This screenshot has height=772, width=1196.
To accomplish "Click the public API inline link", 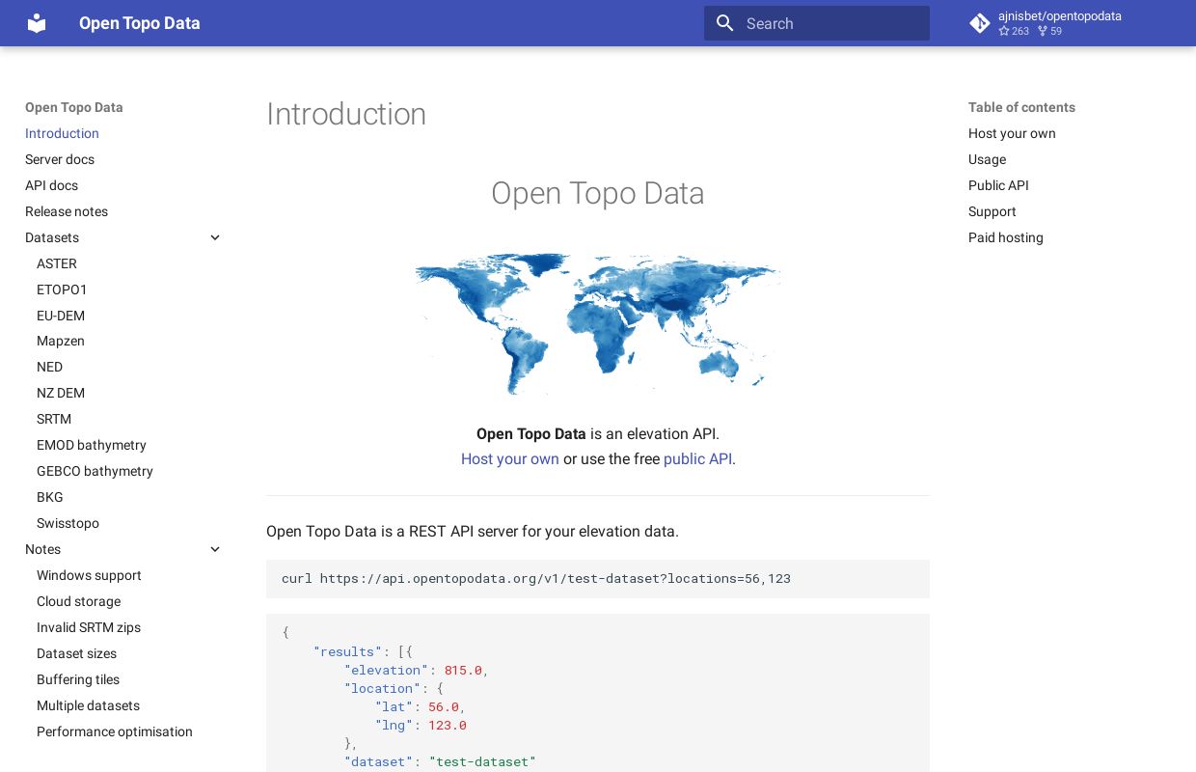I will pyautogui.click(x=697, y=459).
